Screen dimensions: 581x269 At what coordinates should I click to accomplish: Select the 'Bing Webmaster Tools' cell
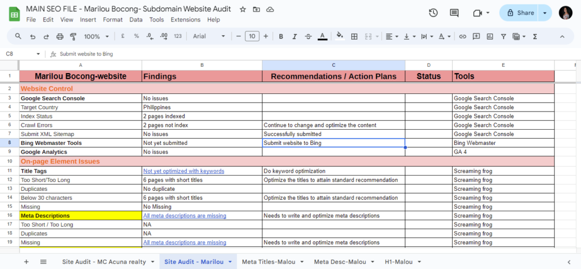point(81,143)
